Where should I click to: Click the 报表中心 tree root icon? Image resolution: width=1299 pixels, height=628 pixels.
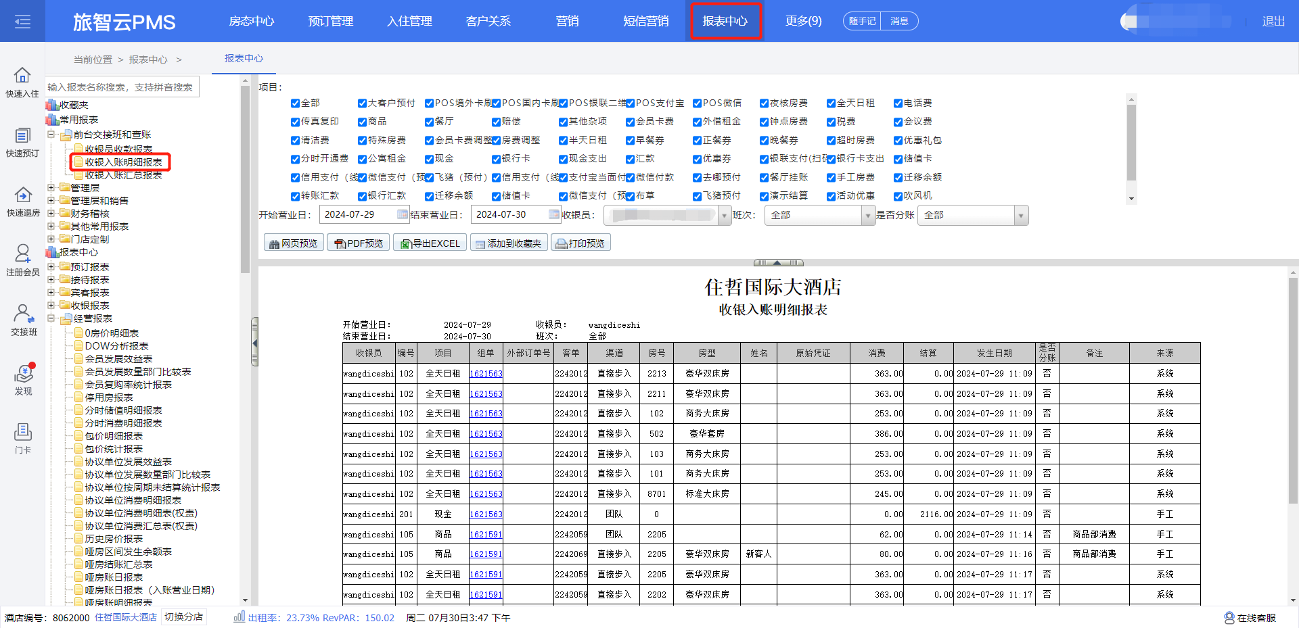point(52,252)
